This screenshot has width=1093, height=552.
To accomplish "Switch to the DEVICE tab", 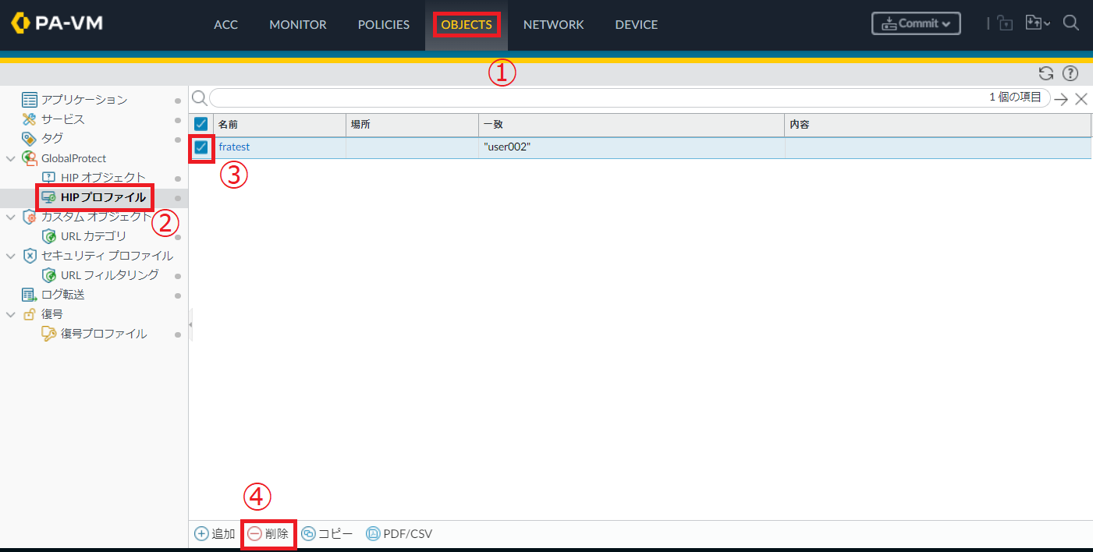I will [637, 25].
